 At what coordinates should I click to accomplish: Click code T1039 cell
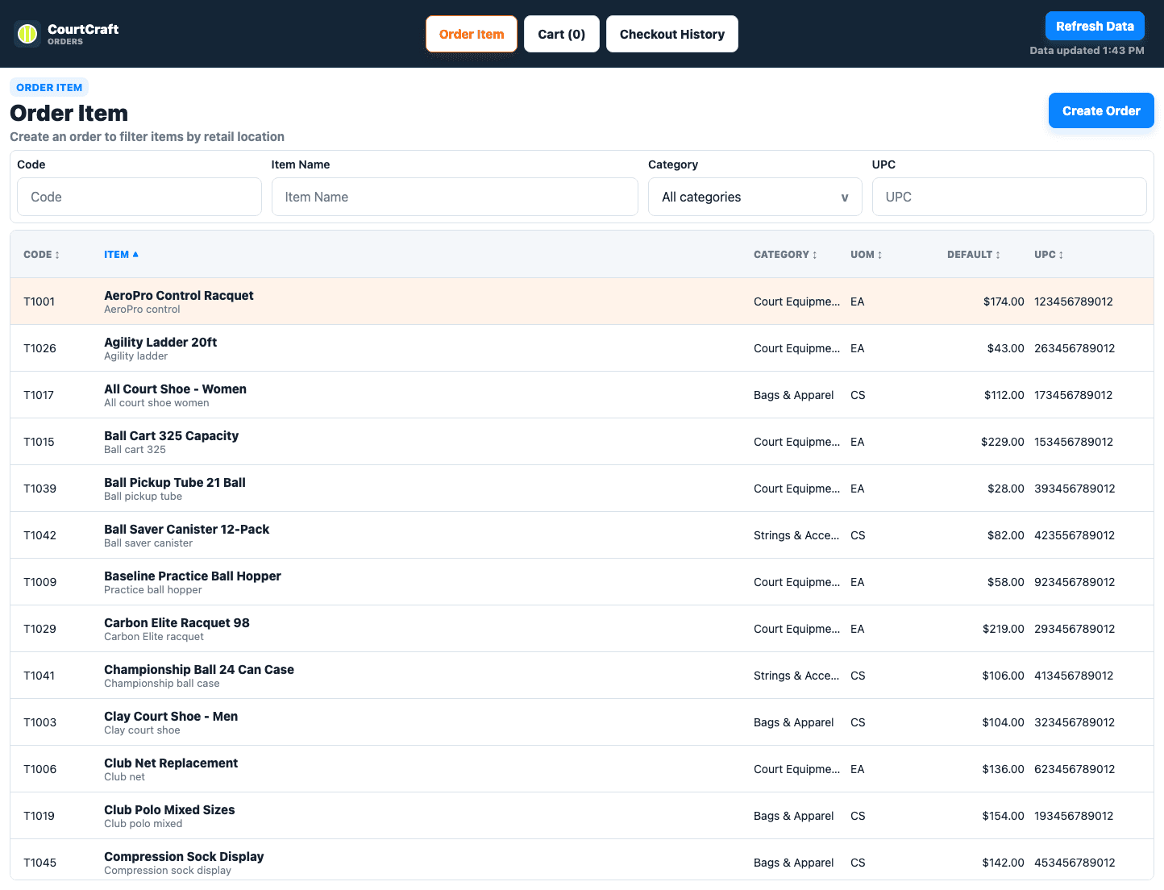pos(39,489)
